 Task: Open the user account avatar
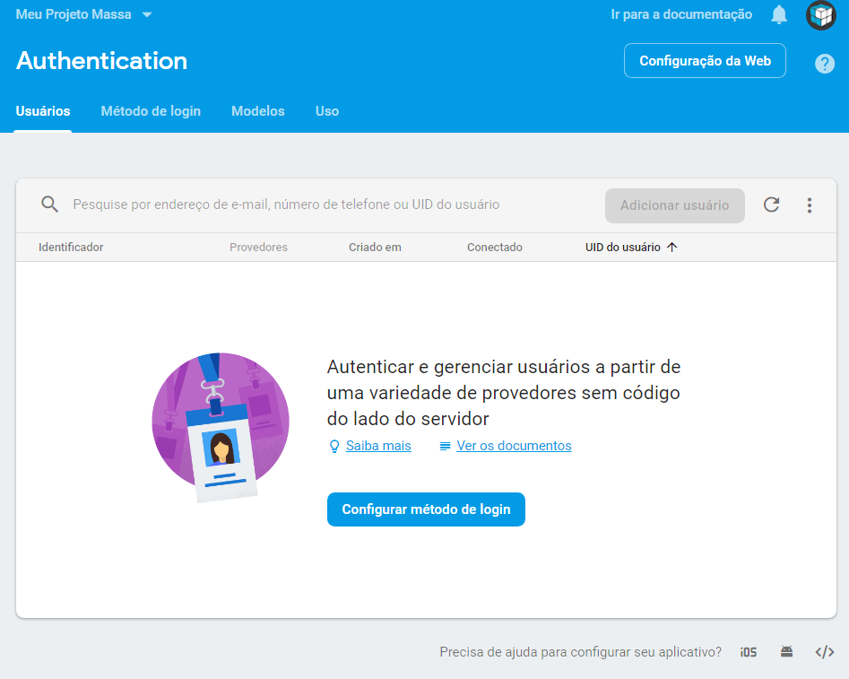point(821,14)
